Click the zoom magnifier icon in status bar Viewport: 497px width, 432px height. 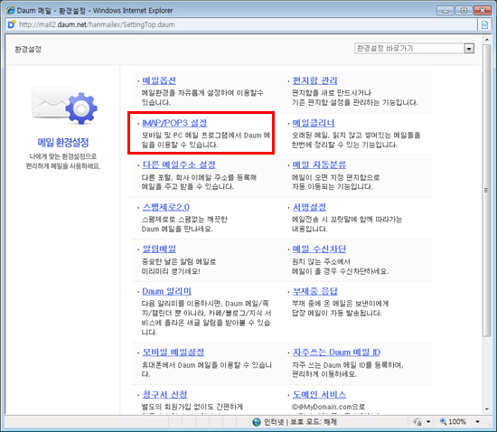pyautogui.click(x=443, y=421)
